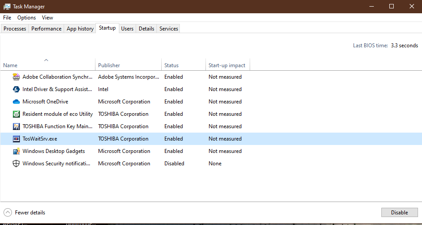422x225 pixels.
Task: Click the Microsoft OneDrive cloud icon
Action: pyautogui.click(x=16, y=102)
